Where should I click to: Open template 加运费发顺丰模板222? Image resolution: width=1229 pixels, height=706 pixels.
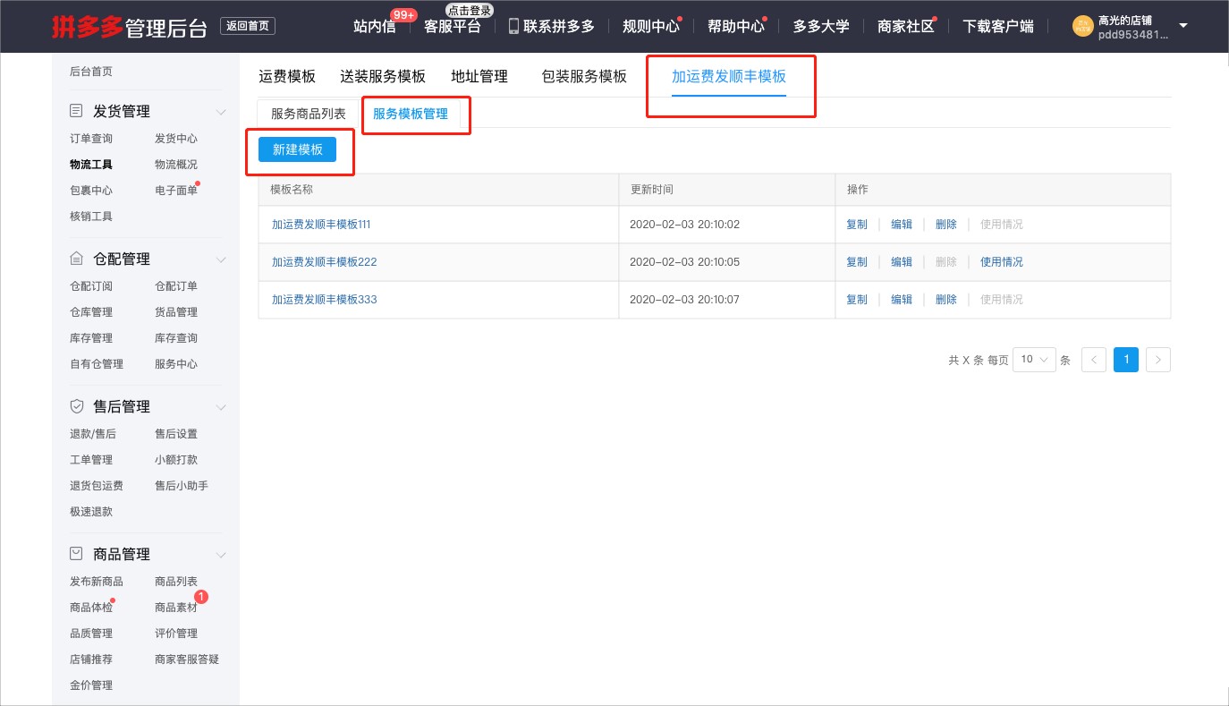click(x=325, y=262)
